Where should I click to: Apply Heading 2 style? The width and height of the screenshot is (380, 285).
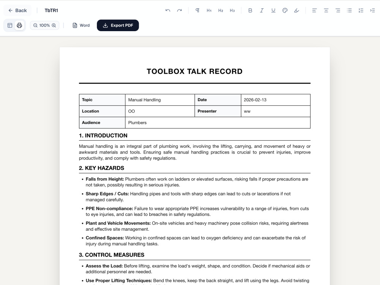tap(220, 10)
